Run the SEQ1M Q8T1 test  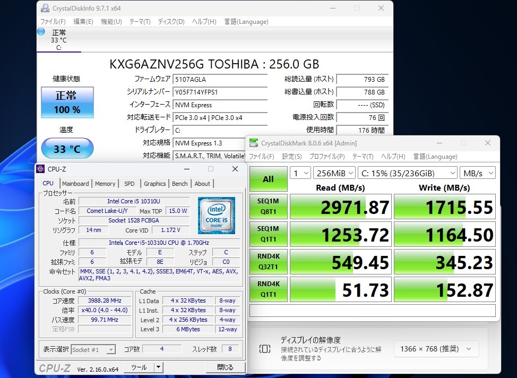[x=269, y=207]
